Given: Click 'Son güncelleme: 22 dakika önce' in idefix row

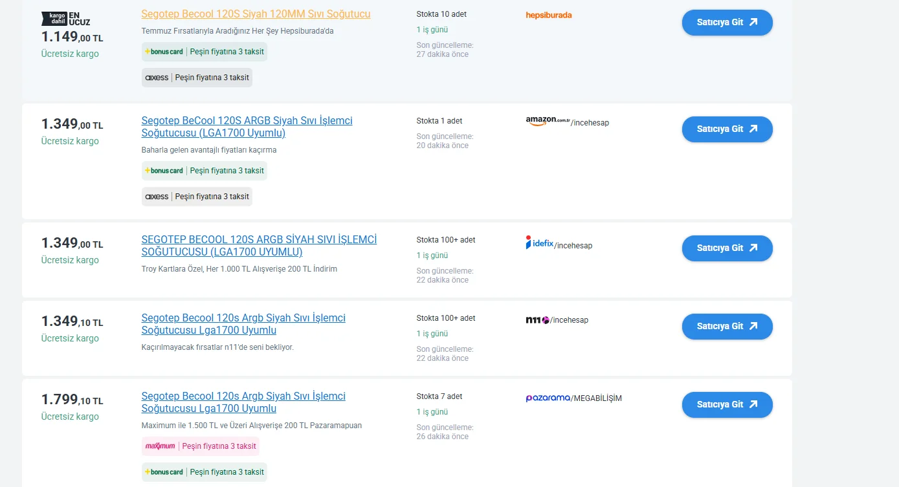Looking at the screenshot, I should coord(445,276).
